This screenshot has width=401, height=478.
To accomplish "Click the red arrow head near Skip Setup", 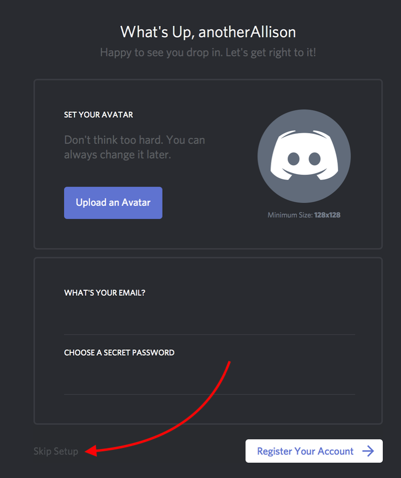I will click(91, 451).
